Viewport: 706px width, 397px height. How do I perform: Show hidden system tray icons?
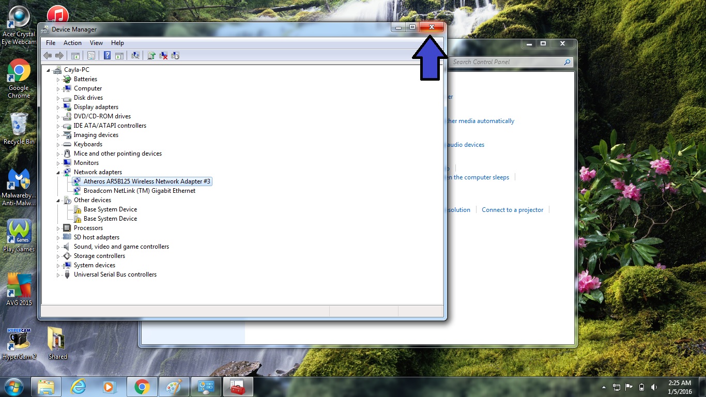(604, 387)
